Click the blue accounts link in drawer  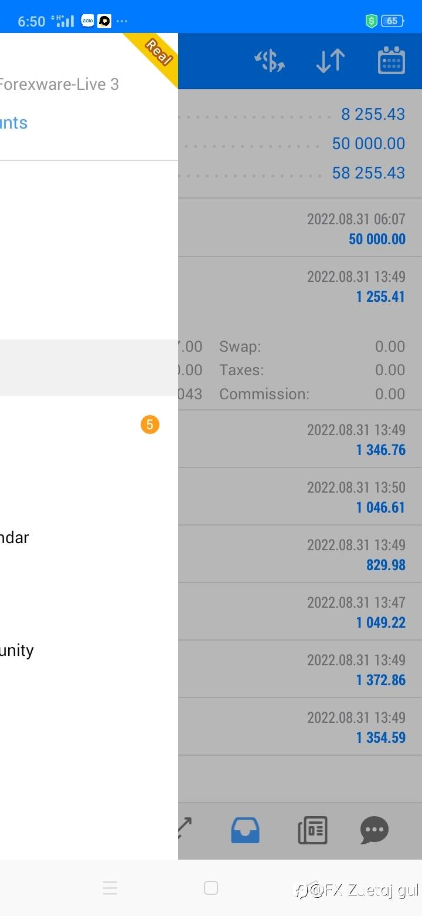point(14,123)
